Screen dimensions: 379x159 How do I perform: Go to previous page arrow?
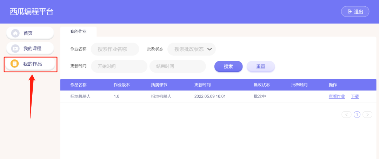pos(346,114)
